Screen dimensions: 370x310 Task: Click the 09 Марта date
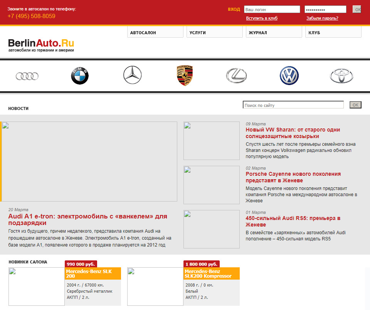pos(256,124)
